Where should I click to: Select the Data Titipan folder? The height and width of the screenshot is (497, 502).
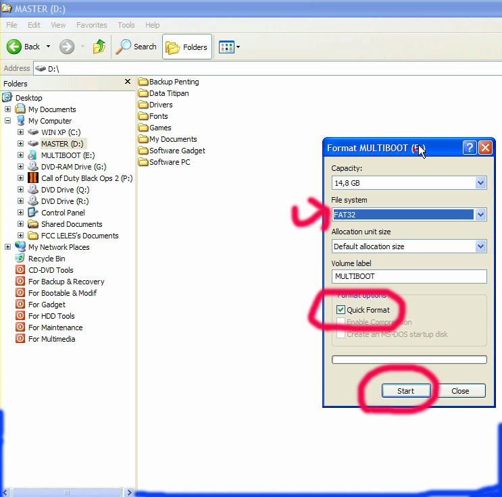click(x=164, y=93)
